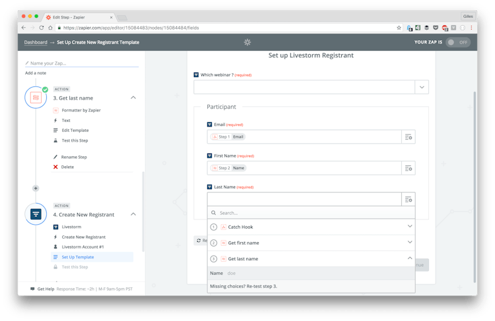Toggle the Zap ON/OFF switch
Screen dimensions: 495x321
coord(457,42)
